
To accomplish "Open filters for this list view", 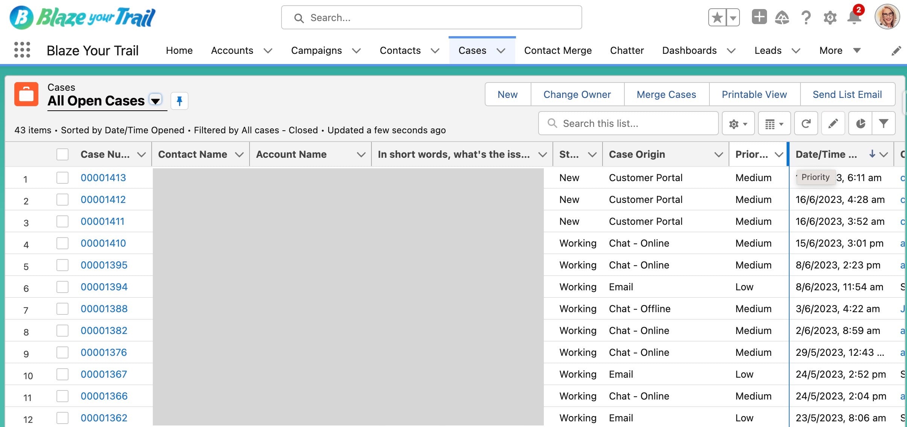I will [884, 123].
